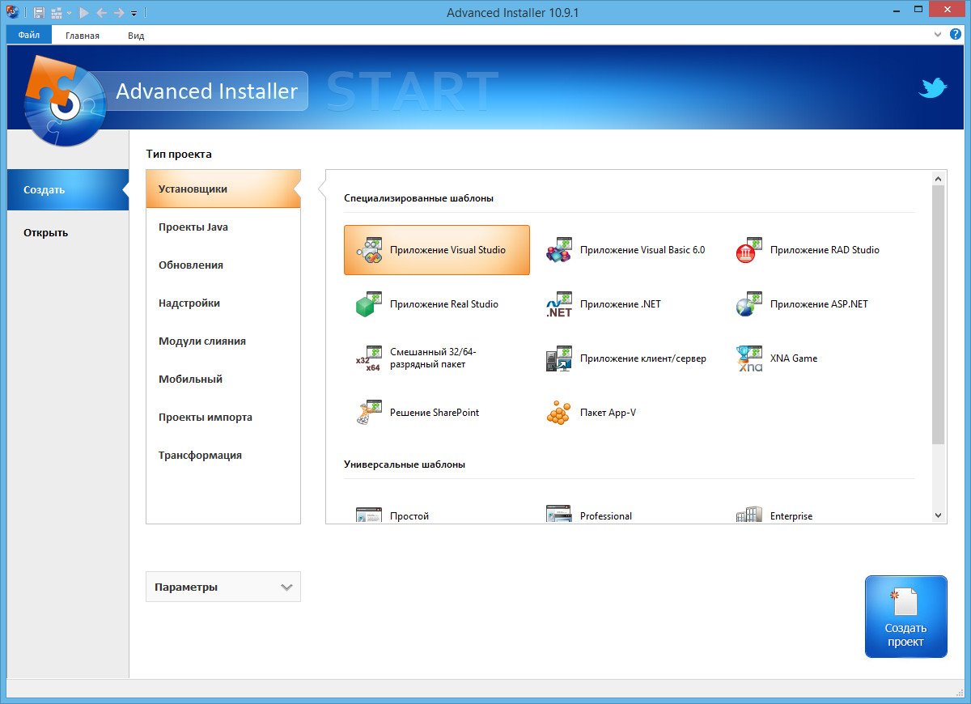Expand the Параметры panel
The height and width of the screenshot is (704, 971).
pyautogui.click(x=223, y=587)
